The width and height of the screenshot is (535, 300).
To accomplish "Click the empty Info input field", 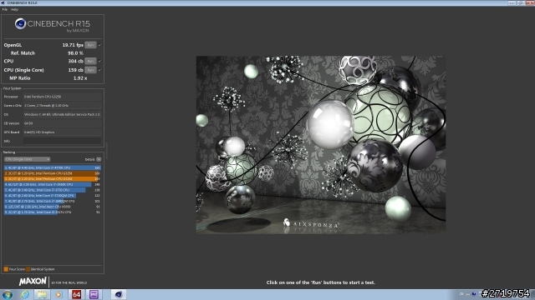I will pyautogui.click(x=62, y=141).
